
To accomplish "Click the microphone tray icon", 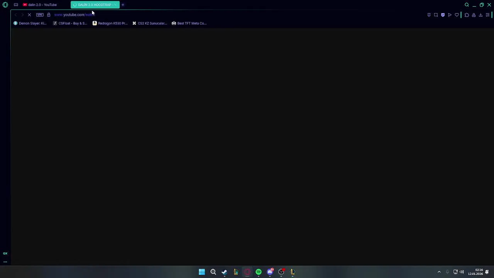I will [x=447, y=272].
